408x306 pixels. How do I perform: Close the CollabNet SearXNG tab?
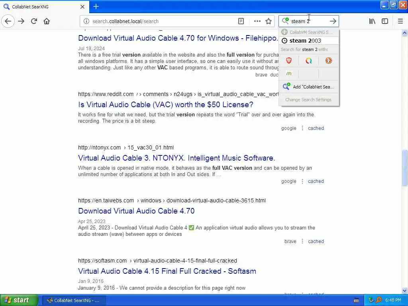click(x=82, y=7)
